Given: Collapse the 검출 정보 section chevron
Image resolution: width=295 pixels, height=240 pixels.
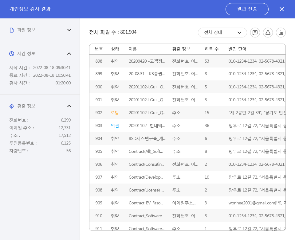Looking at the screenshot, I should 69,106.
